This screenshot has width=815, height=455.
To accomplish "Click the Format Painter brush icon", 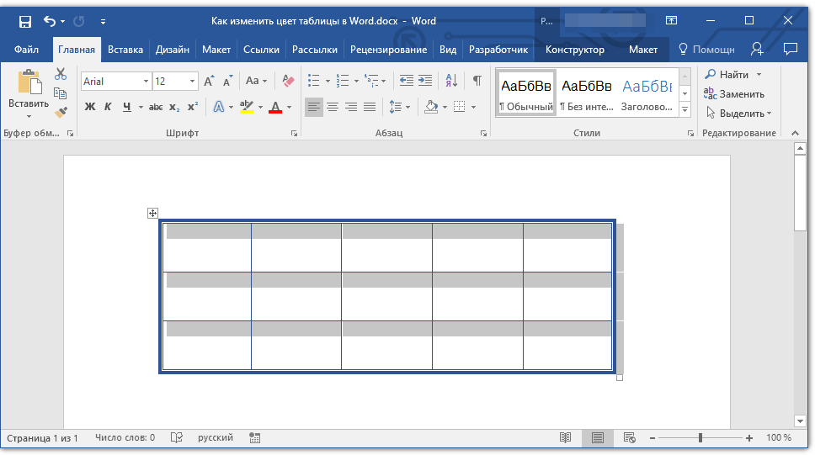I will [x=61, y=112].
